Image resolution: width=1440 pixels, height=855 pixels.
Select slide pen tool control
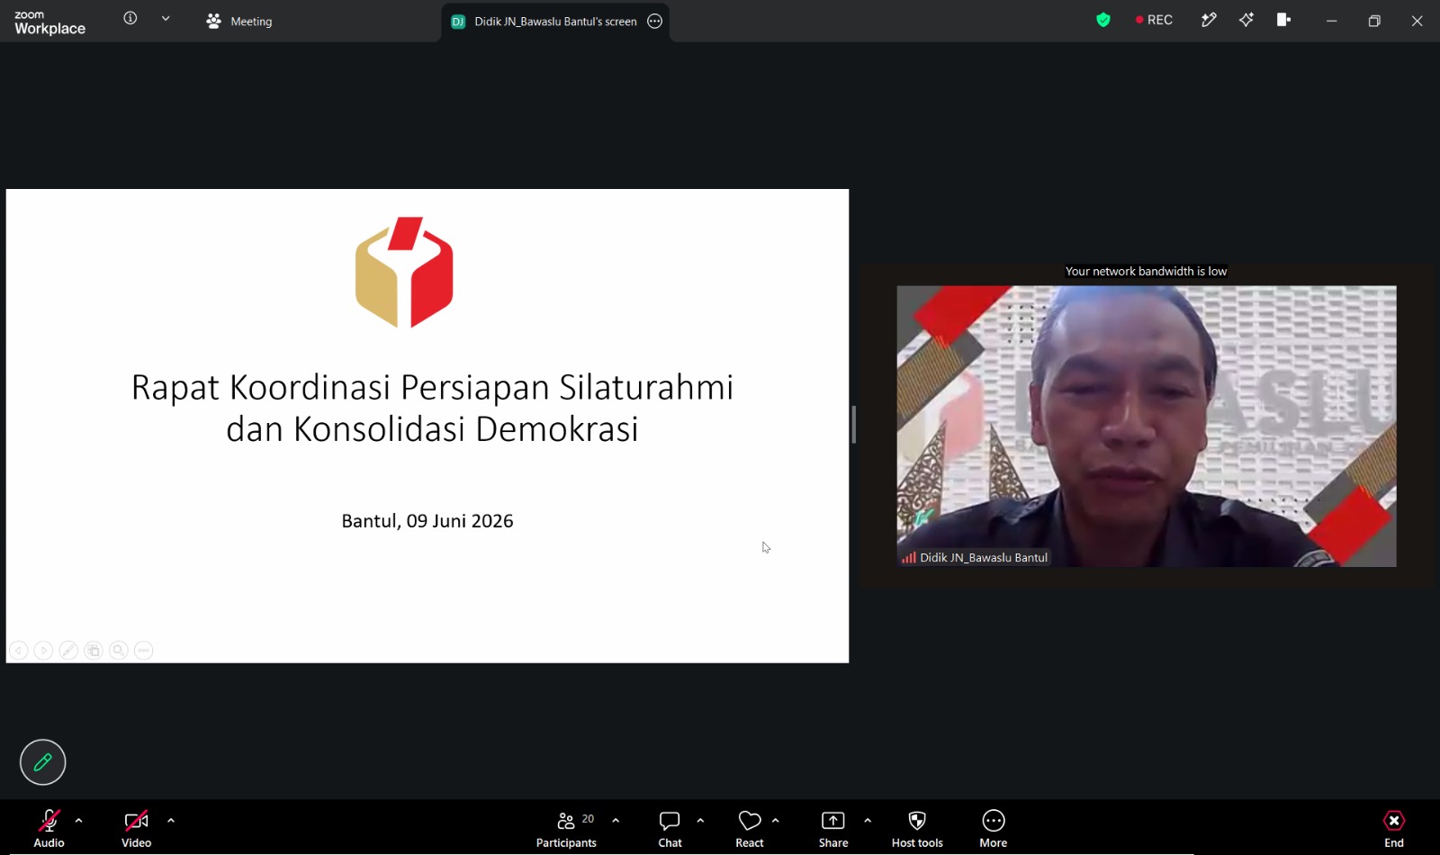coord(68,650)
